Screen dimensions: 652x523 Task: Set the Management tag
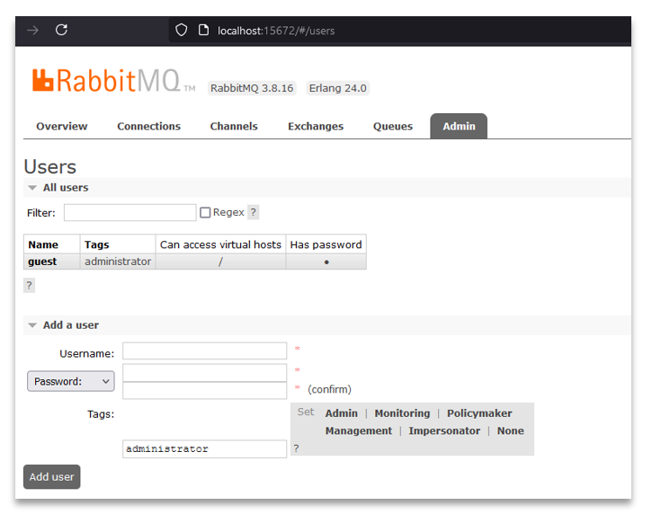click(359, 430)
